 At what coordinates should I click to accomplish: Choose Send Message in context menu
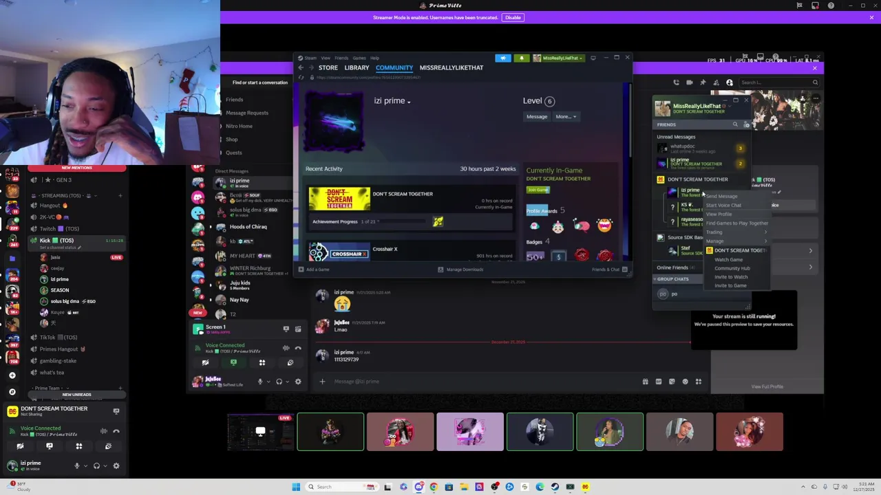(721, 197)
